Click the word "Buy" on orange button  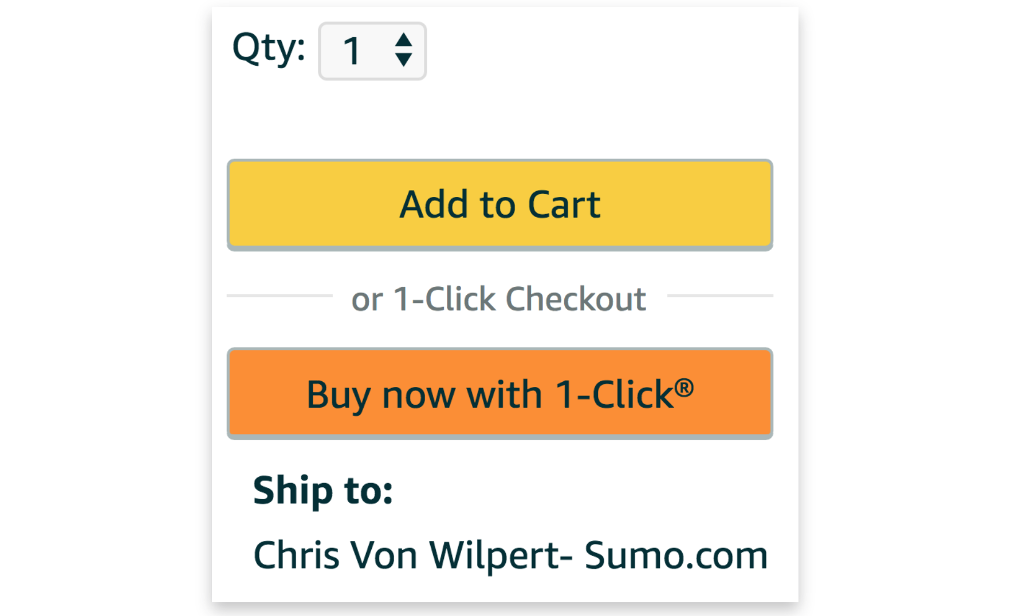339,395
